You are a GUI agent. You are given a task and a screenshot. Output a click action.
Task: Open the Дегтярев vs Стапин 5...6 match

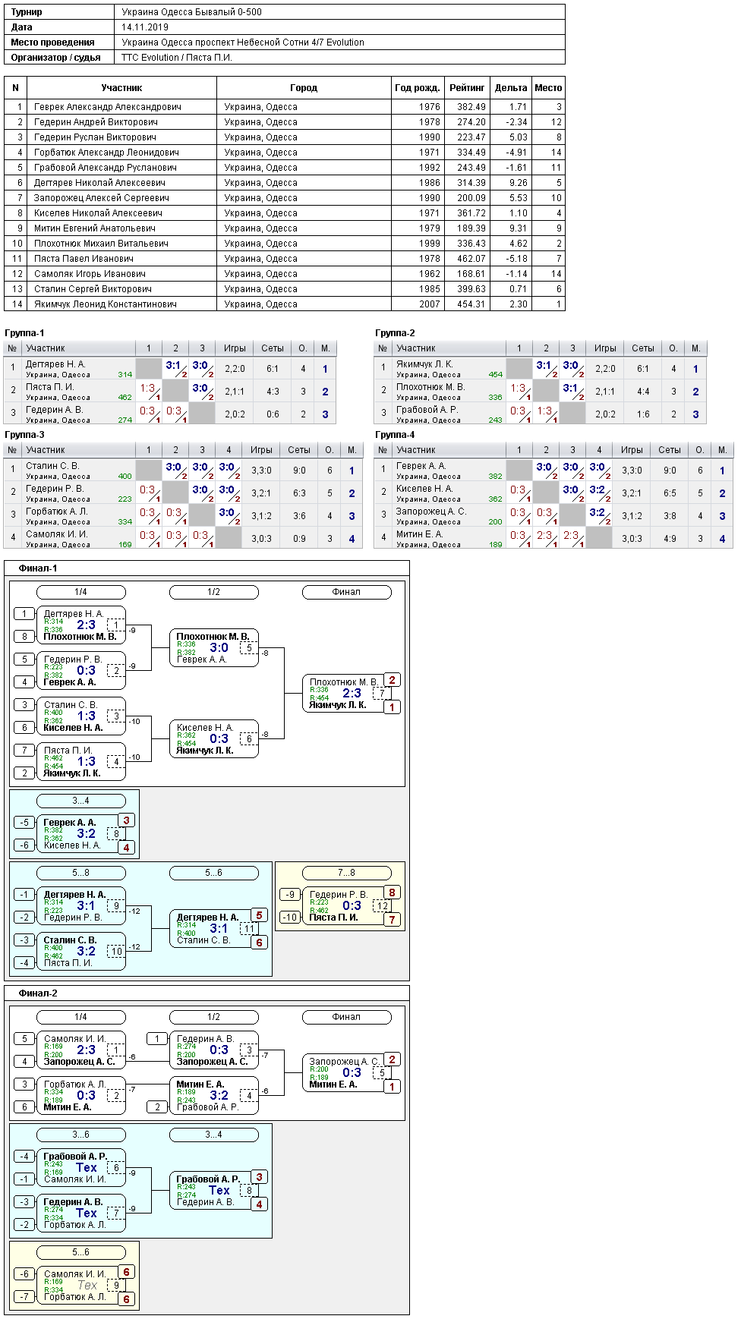click(x=213, y=929)
